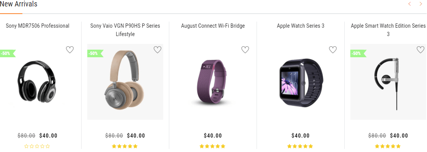Wishlist the Apple Watch Series 3
The image size is (427, 152).
[333, 50]
